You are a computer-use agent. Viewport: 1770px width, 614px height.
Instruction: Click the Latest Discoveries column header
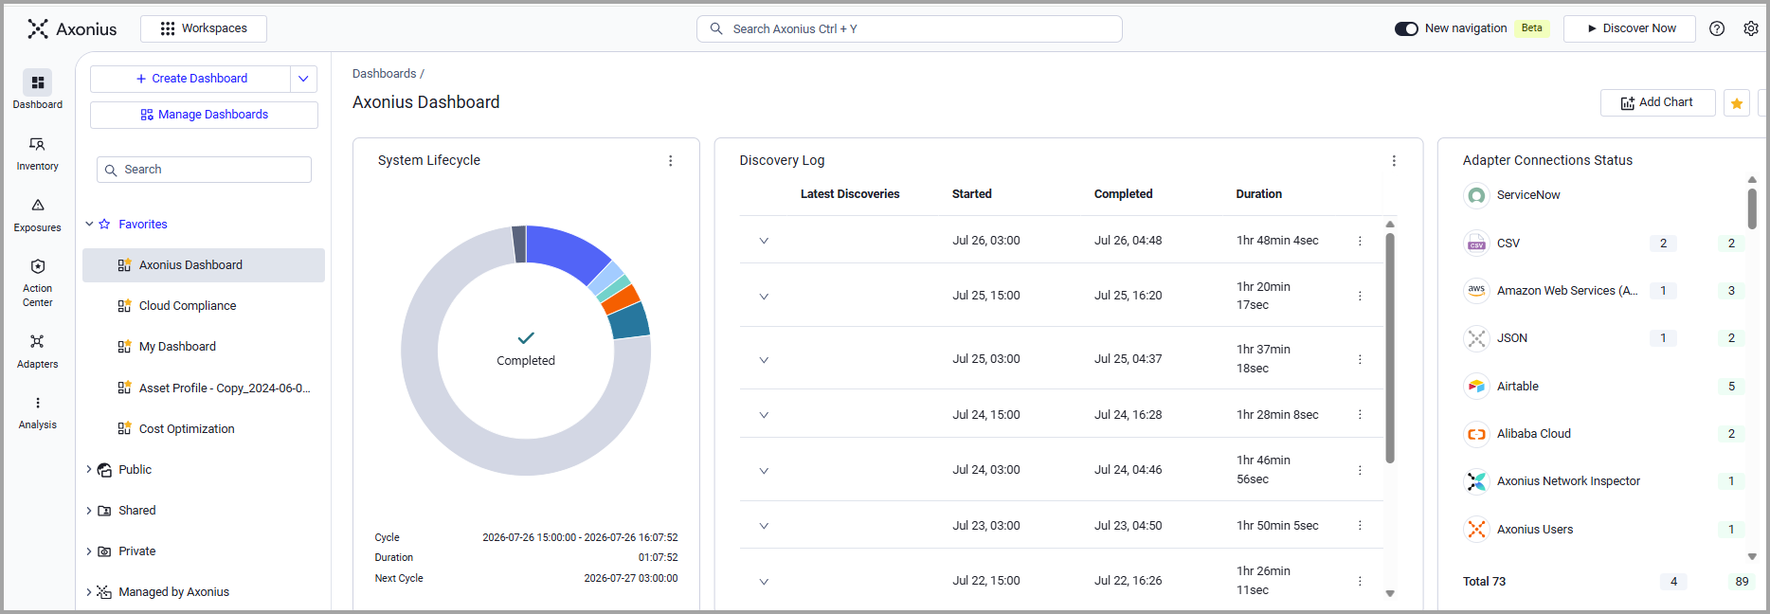(850, 194)
